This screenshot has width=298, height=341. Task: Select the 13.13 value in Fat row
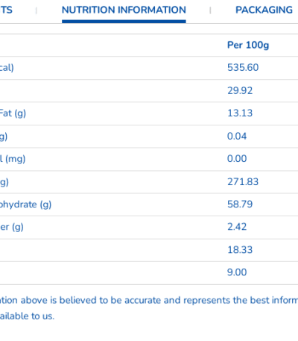point(240,113)
